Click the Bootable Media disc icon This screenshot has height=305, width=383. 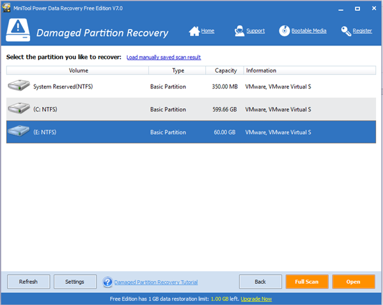pyautogui.click(x=285, y=31)
